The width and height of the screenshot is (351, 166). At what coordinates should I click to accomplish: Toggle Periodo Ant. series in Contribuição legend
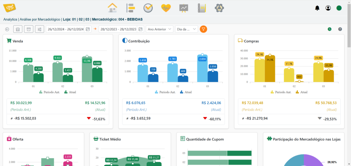[x=165, y=92]
